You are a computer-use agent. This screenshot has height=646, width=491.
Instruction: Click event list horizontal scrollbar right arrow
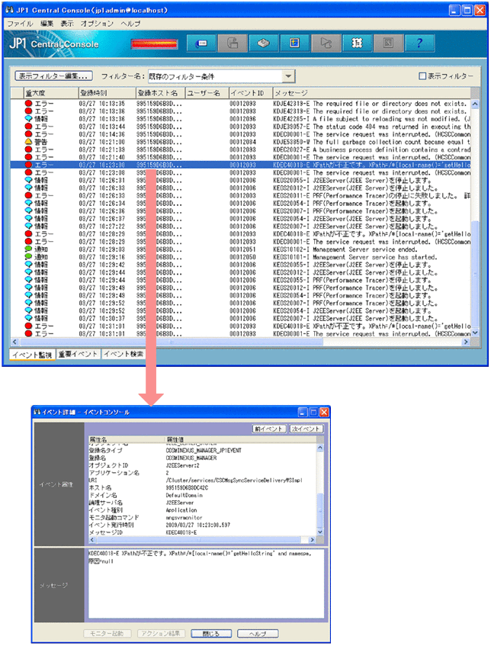tap(467, 342)
